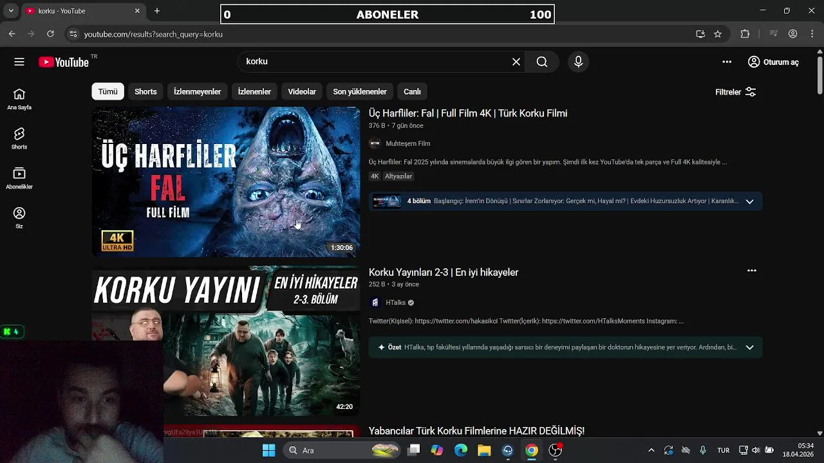This screenshot has width=824, height=463.
Task: Open the Filtreler options
Action: [736, 92]
